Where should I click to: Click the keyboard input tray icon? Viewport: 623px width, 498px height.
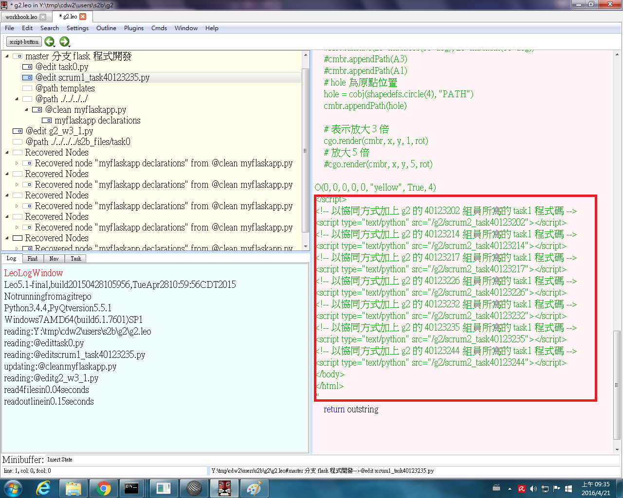coord(496,488)
